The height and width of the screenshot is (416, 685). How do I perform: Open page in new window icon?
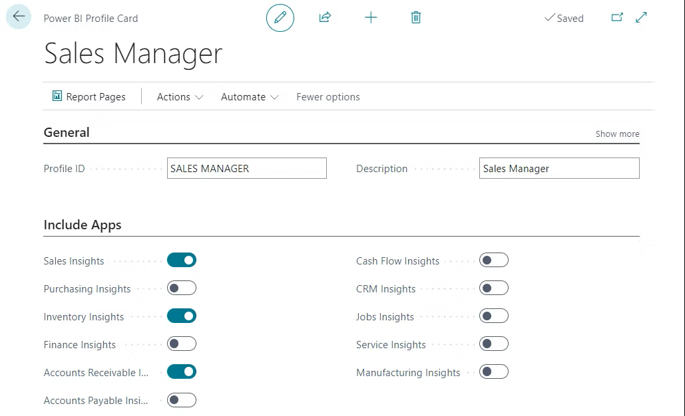(x=617, y=17)
